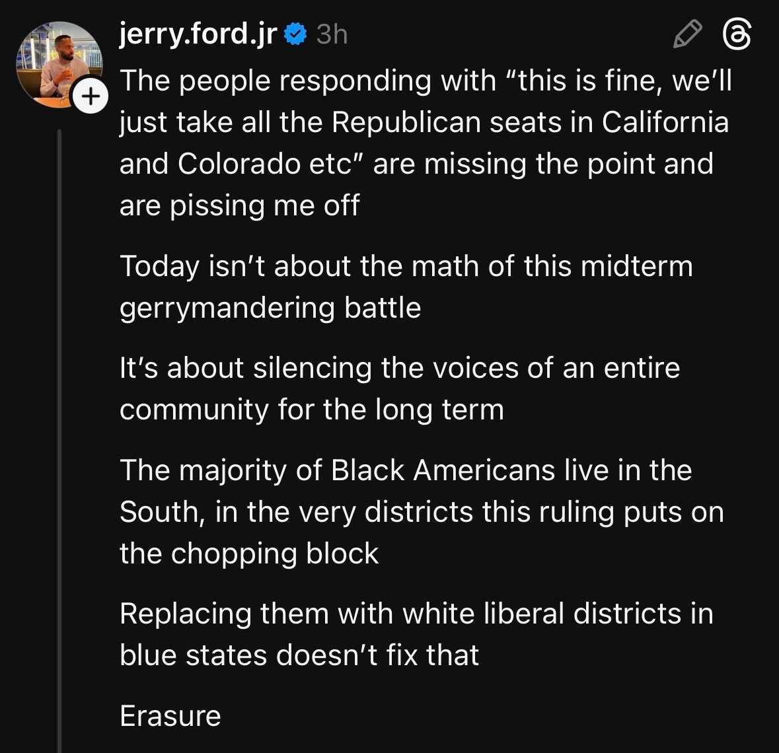The image size is (779, 753).
Task: Click the "It's about silencing the voices" paragraph
Action: coord(399,388)
